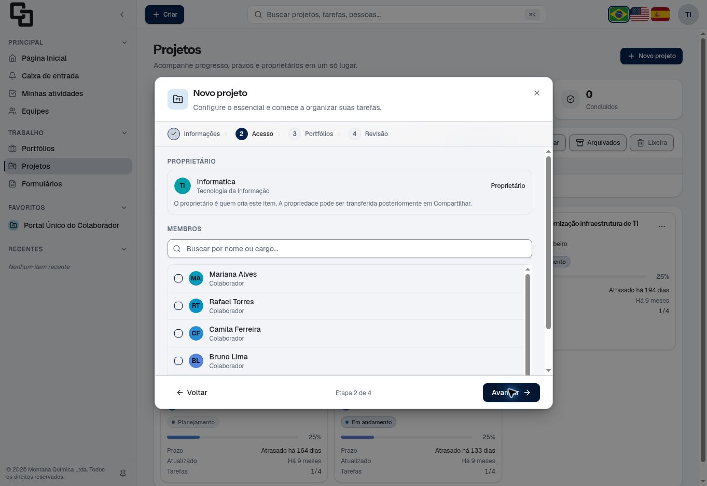Click Rafael Torres' RT avatar
This screenshot has width=707, height=486.
(196, 306)
